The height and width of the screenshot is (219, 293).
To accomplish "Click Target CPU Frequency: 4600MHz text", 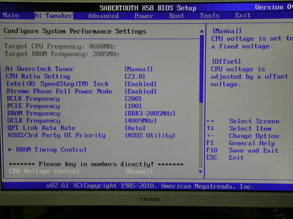I will (60, 46).
